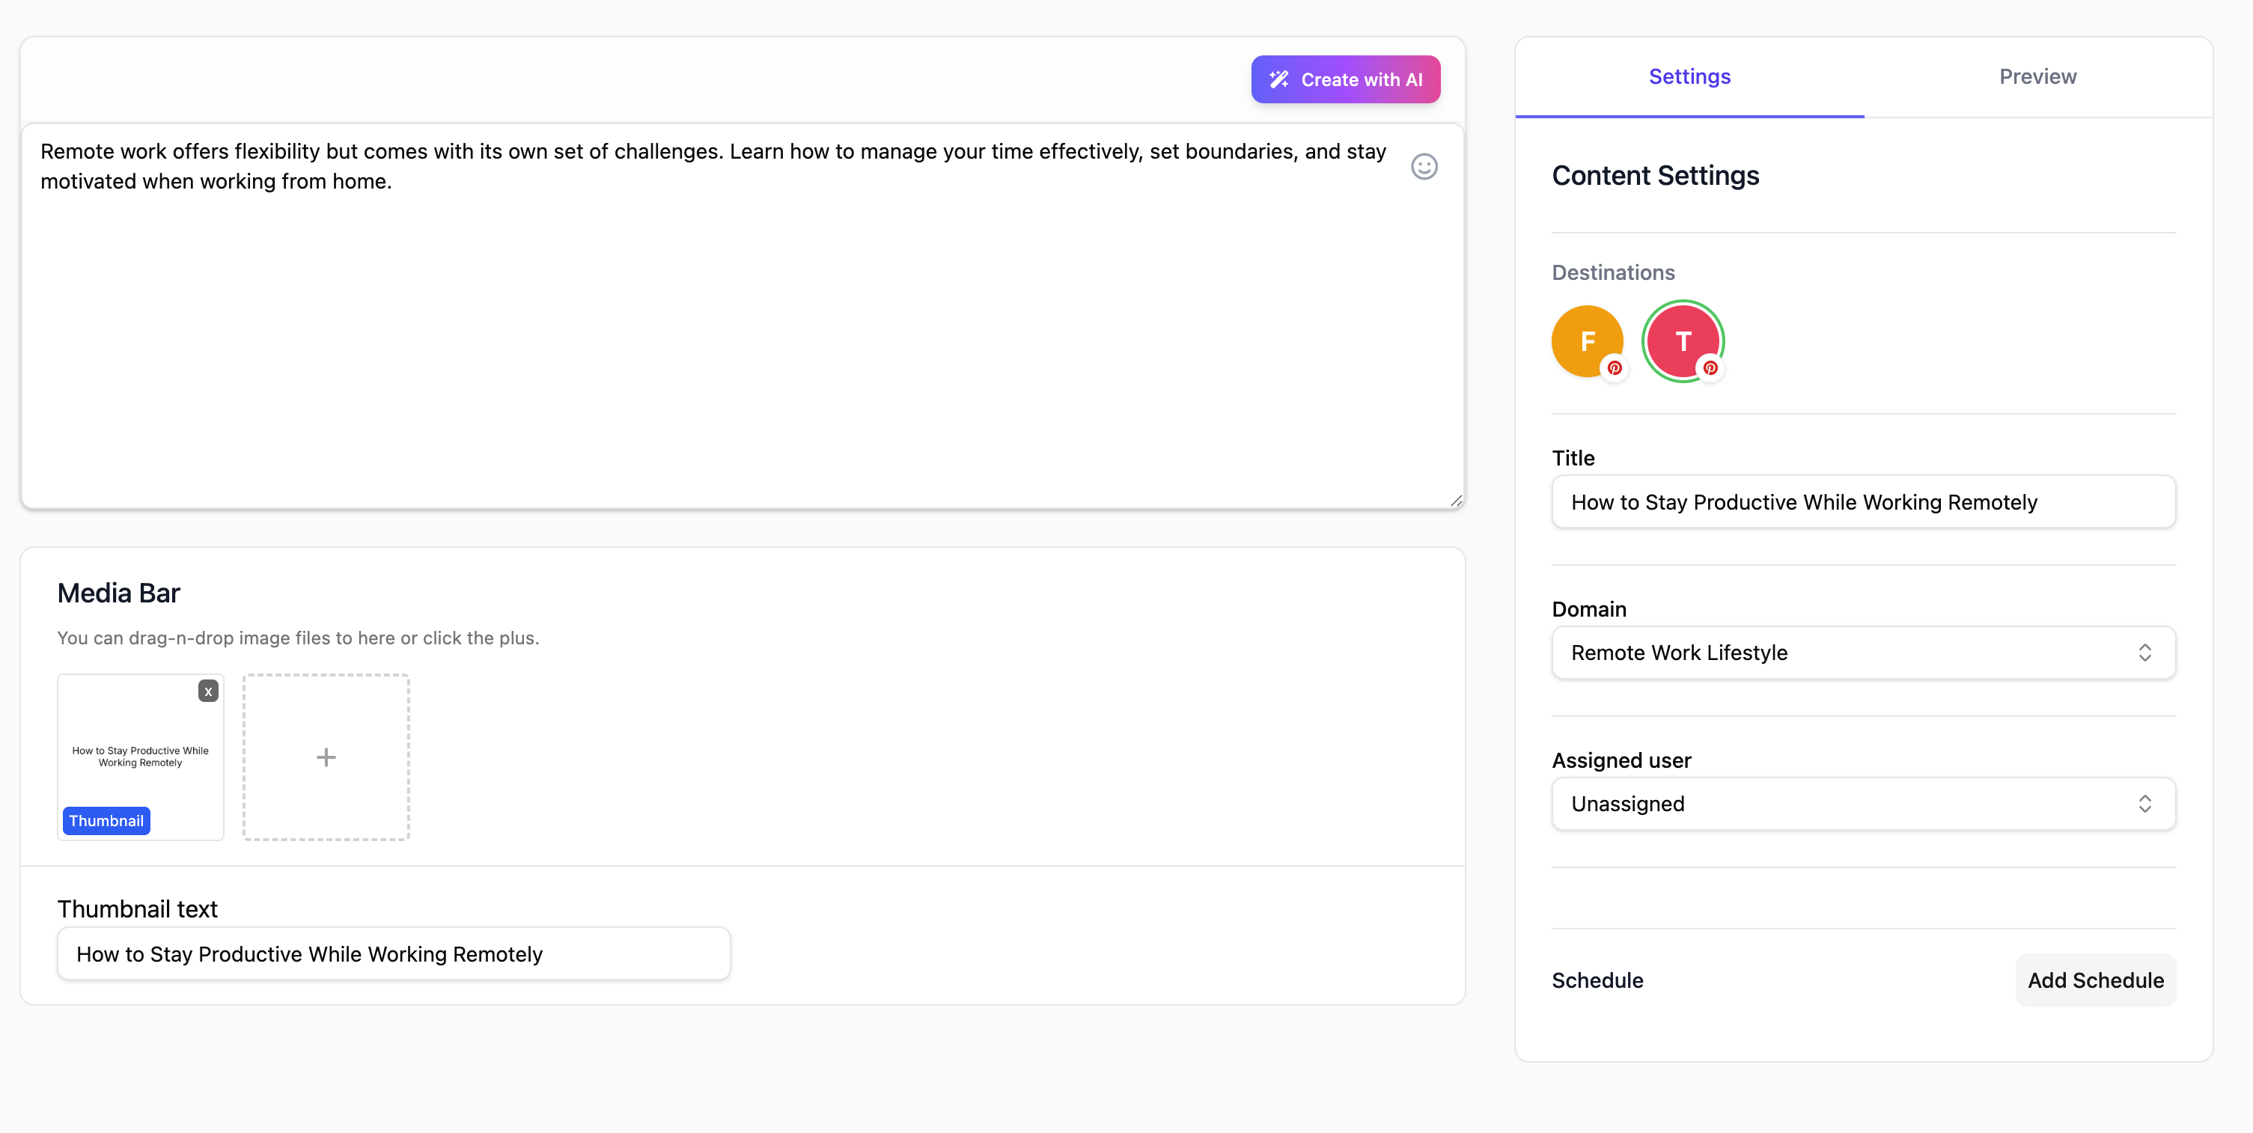Click the How to Stay Productive thumbnail image
Image resolution: width=2253 pixels, height=1133 pixels.
click(x=140, y=757)
